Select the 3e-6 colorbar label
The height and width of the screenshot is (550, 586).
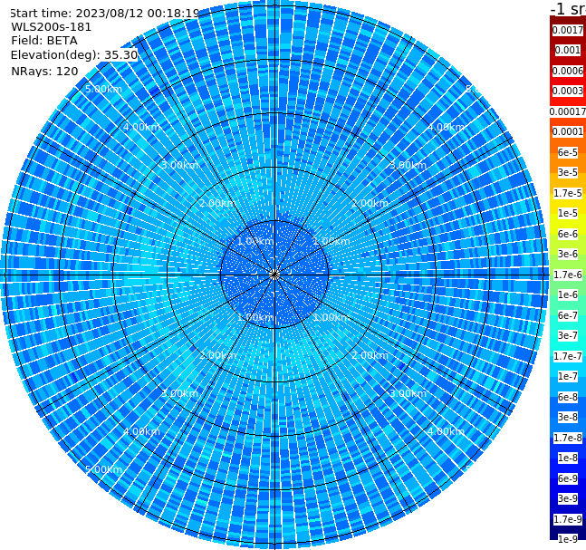point(568,254)
